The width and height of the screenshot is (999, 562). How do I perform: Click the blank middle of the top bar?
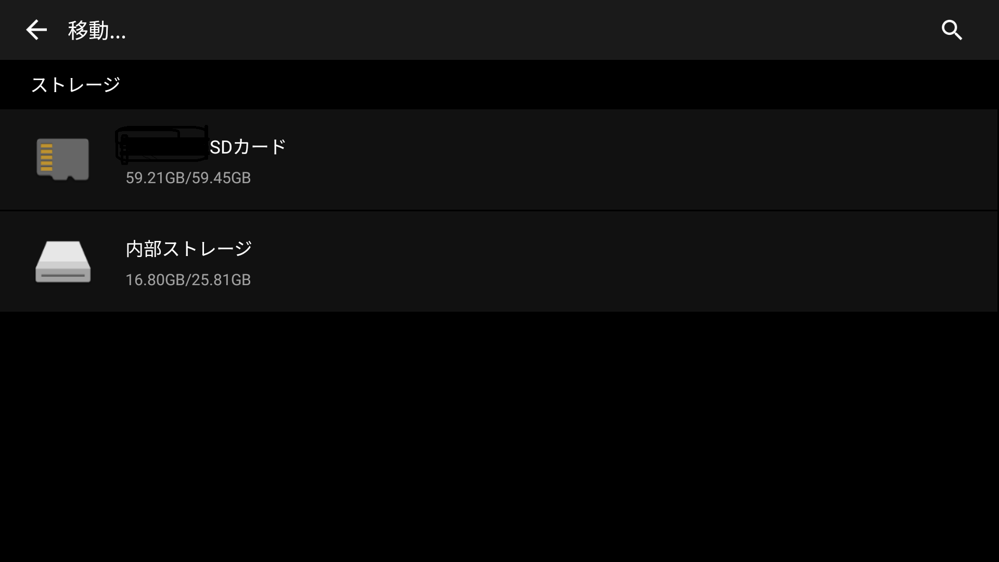(x=520, y=30)
